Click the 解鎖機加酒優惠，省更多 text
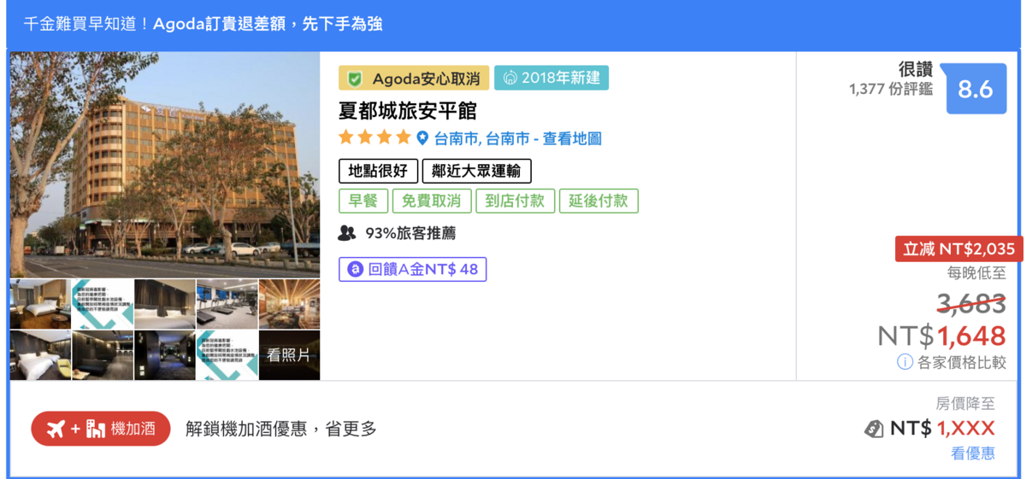This screenshot has width=1026, height=479. 281,429
